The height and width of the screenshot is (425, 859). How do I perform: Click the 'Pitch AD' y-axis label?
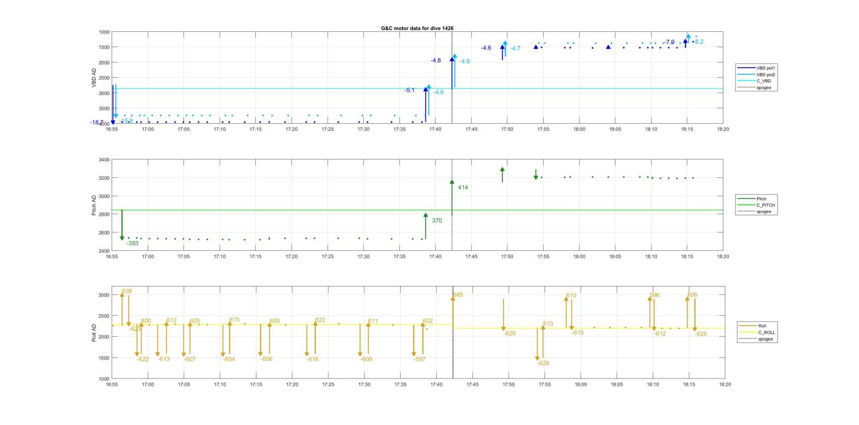pos(94,205)
